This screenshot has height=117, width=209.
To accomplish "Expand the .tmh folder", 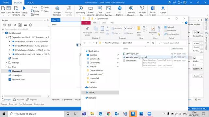I will (6, 67).
